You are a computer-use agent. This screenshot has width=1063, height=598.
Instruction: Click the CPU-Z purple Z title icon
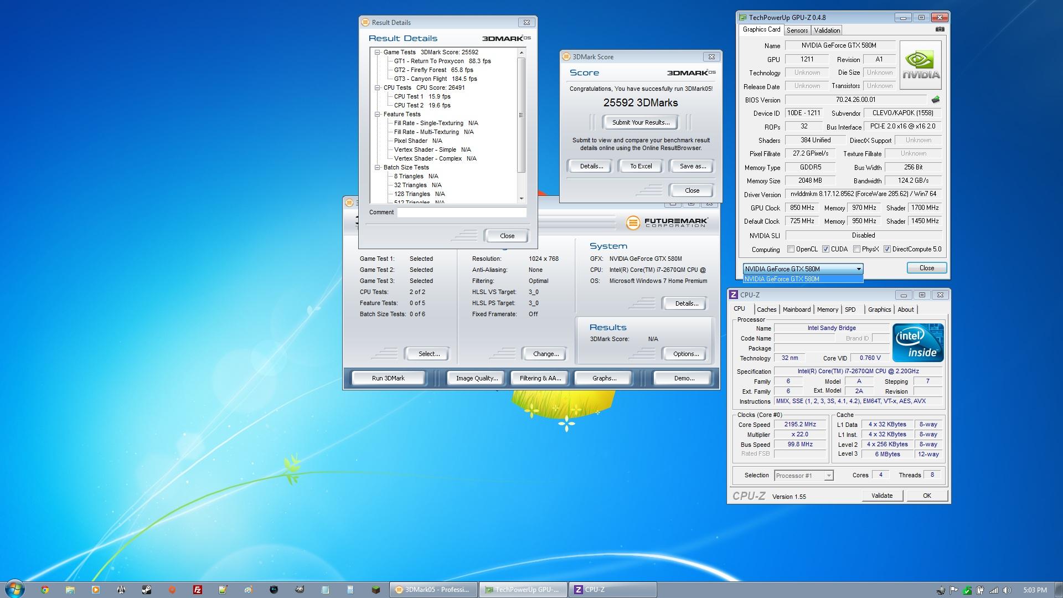coord(734,295)
